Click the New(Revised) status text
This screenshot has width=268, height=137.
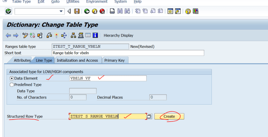[x=142, y=46]
